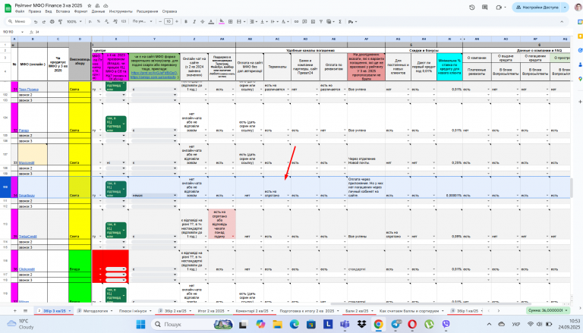Open the Расширения menu

pos(147,11)
